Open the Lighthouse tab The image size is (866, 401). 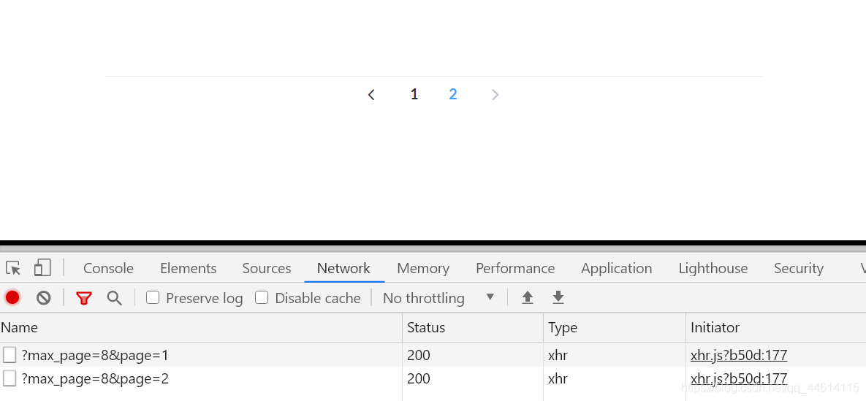tap(713, 268)
